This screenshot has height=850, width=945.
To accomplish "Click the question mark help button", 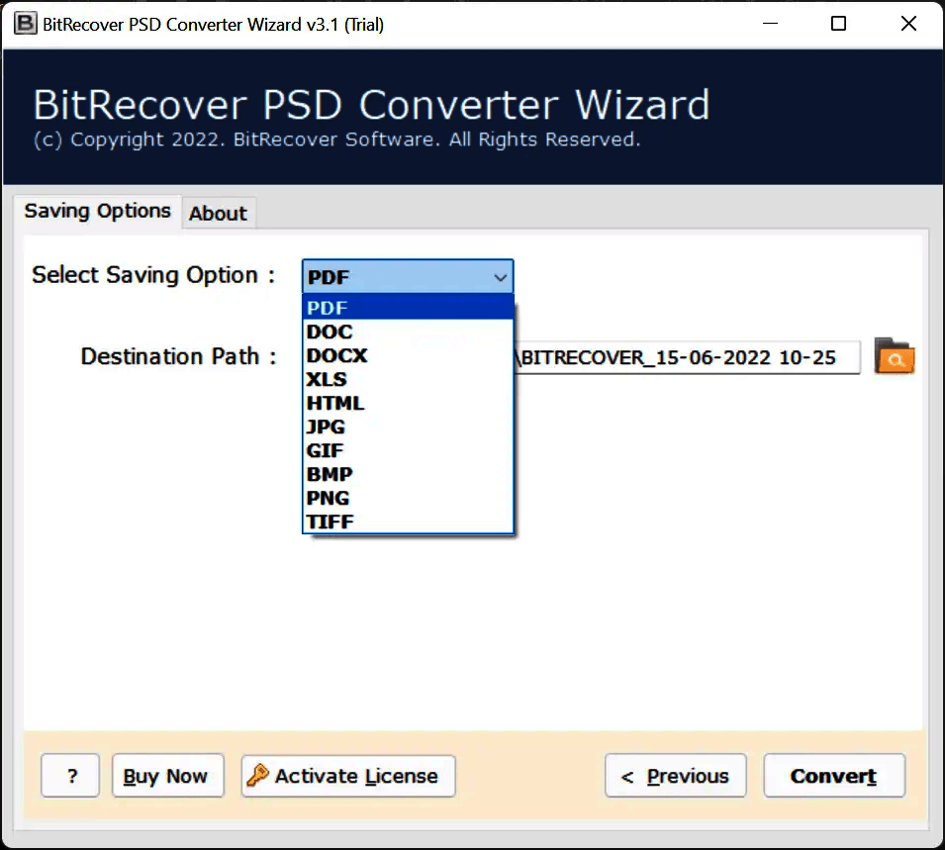I will [x=69, y=776].
